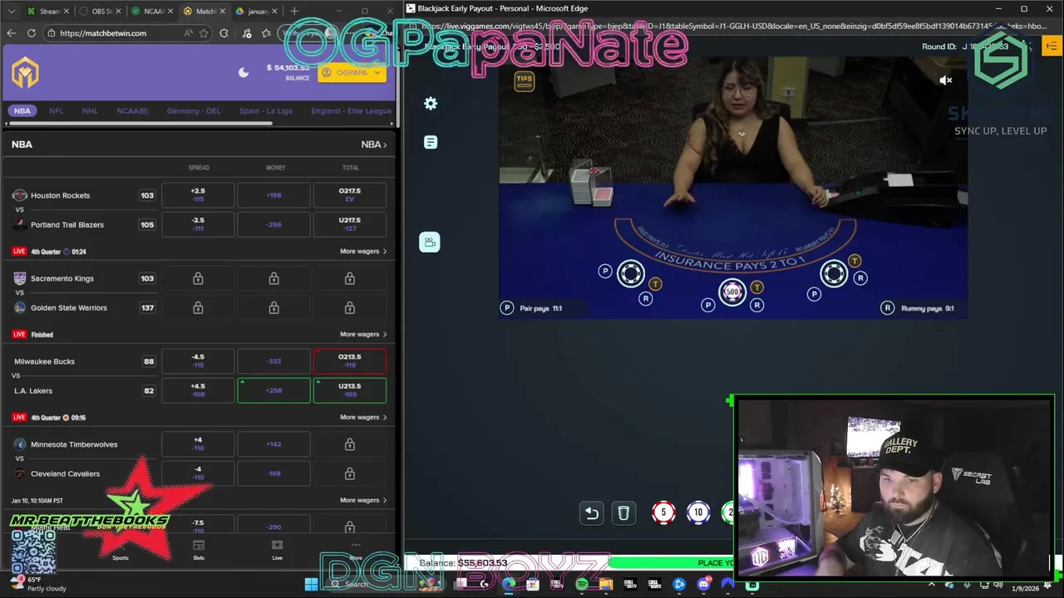Select the NFL league tab

(x=56, y=110)
